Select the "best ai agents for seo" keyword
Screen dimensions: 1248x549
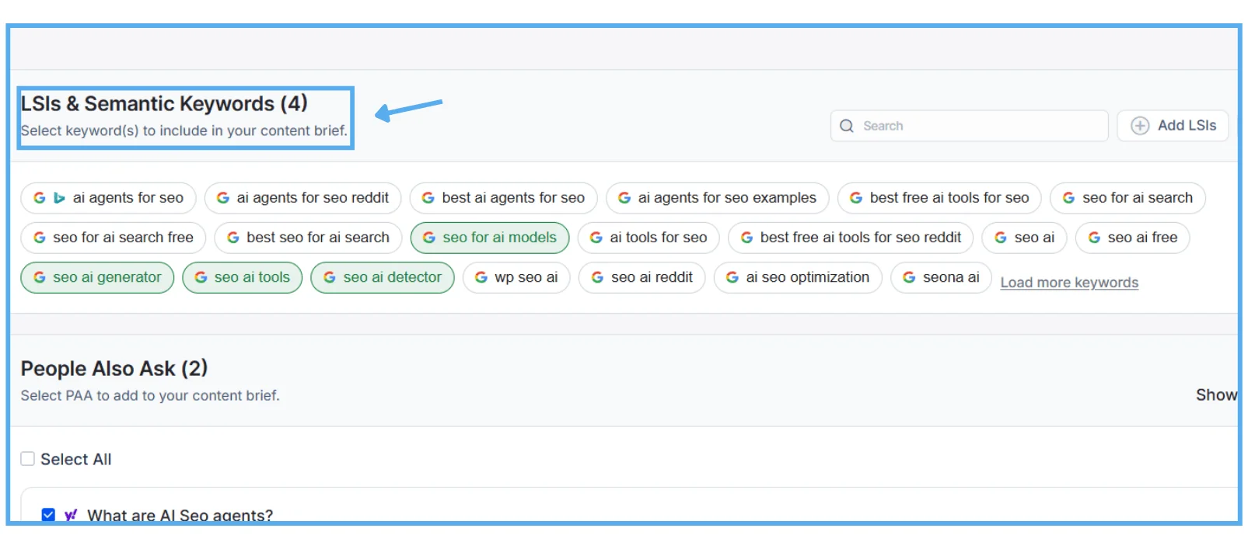(x=503, y=198)
